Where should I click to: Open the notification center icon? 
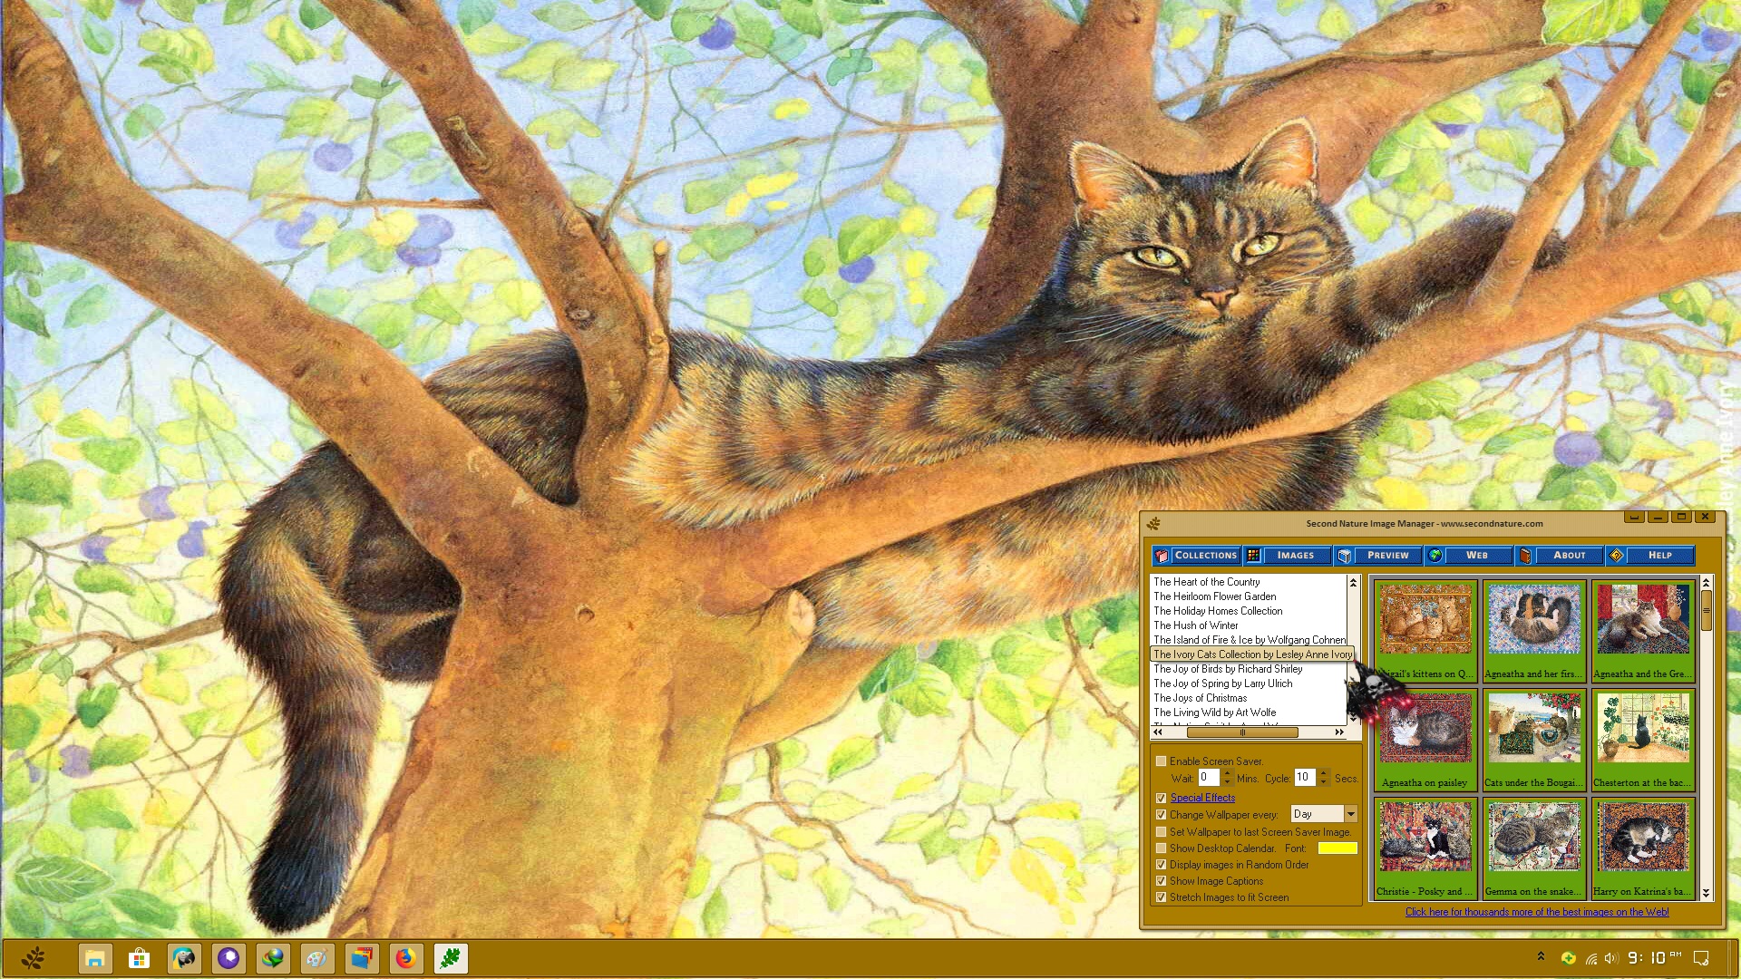point(1702,958)
